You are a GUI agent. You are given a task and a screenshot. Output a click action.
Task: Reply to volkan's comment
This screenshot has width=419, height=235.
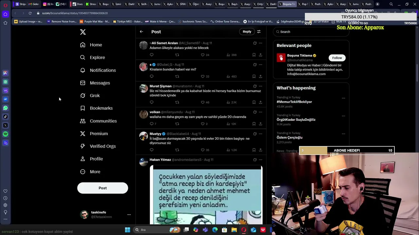(x=152, y=124)
